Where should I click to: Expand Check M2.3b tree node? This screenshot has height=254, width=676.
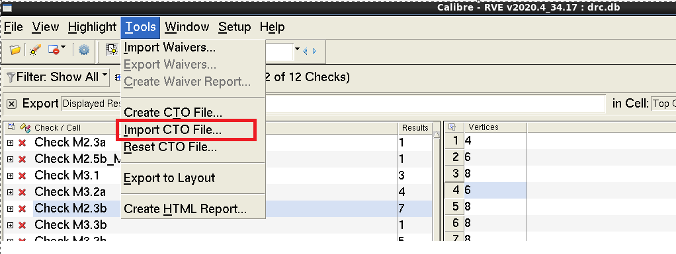tap(11, 209)
